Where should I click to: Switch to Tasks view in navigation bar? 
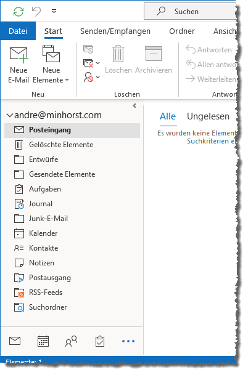point(100,342)
